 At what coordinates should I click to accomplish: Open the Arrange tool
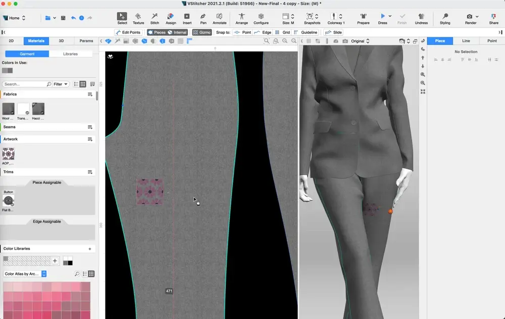click(241, 19)
